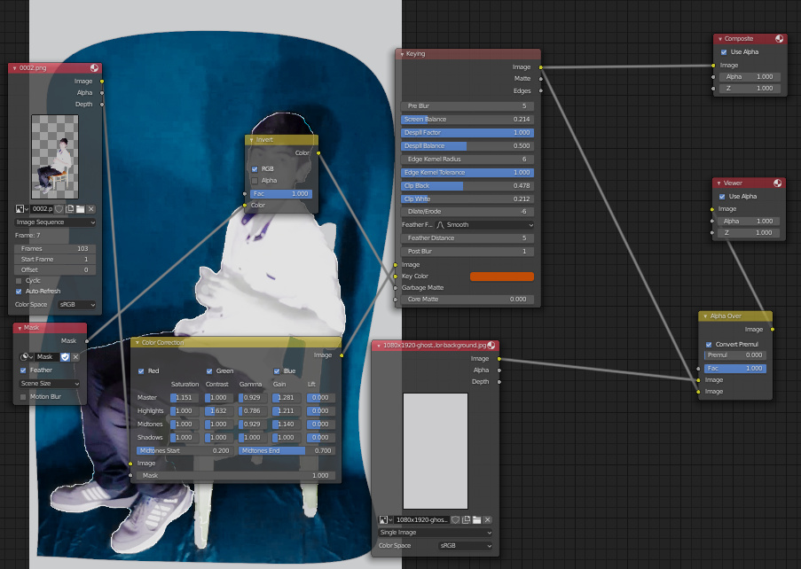Click Fac slider in Alpha Over node

tap(735, 369)
